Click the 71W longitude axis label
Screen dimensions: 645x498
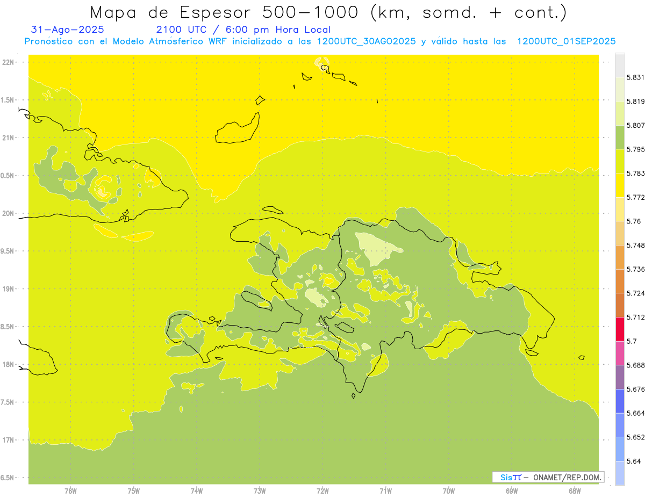click(x=385, y=490)
